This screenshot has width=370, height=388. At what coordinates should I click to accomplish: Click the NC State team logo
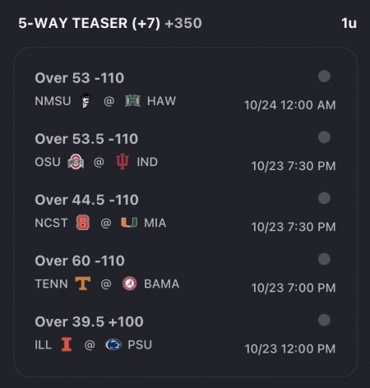point(83,223)
